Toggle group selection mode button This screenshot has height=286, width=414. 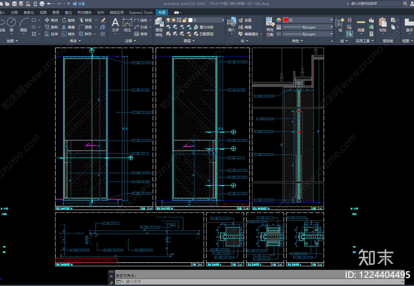(x=350, y=34)
